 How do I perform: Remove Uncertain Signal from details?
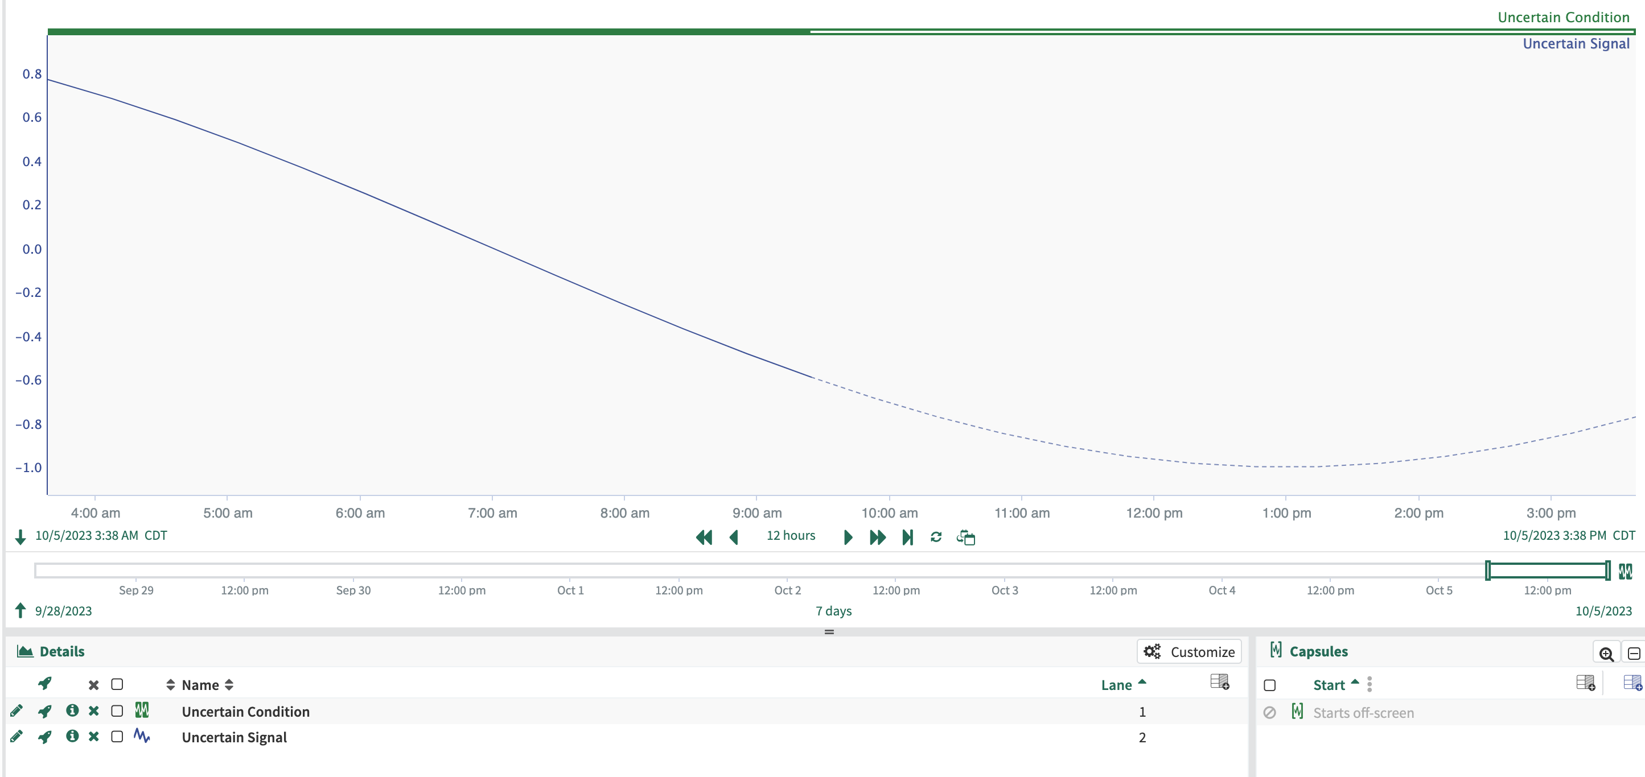click(94, 736)
